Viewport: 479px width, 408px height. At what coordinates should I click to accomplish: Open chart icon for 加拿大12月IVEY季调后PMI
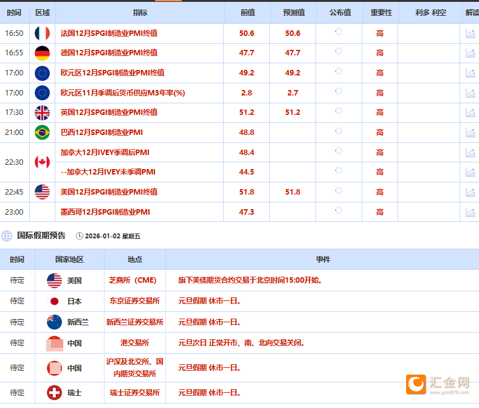pyautogui.click(x=470, y=152)
